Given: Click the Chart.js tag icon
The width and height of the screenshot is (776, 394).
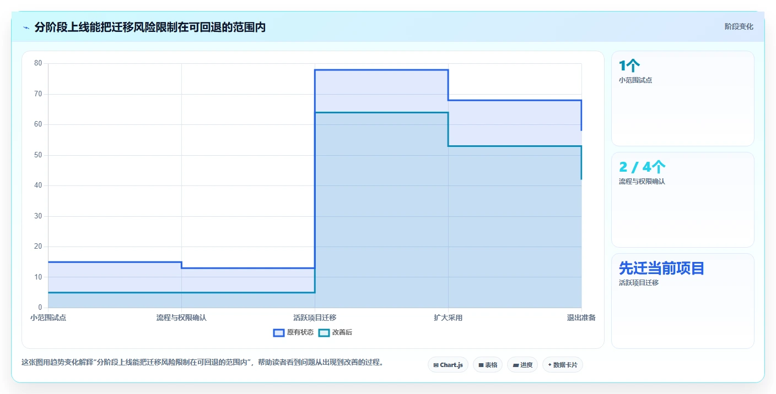Looking at the screenshot, I should pyautogui.click(x=436, y=365).
